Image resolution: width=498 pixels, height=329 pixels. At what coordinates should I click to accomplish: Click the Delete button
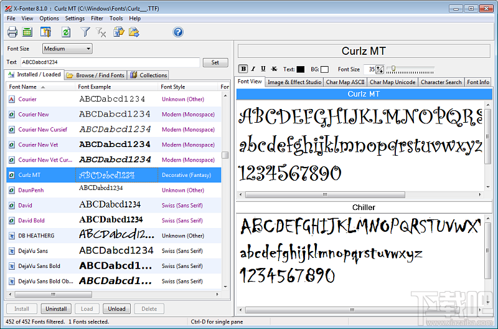pyautogui.click(x=149, y=308)
